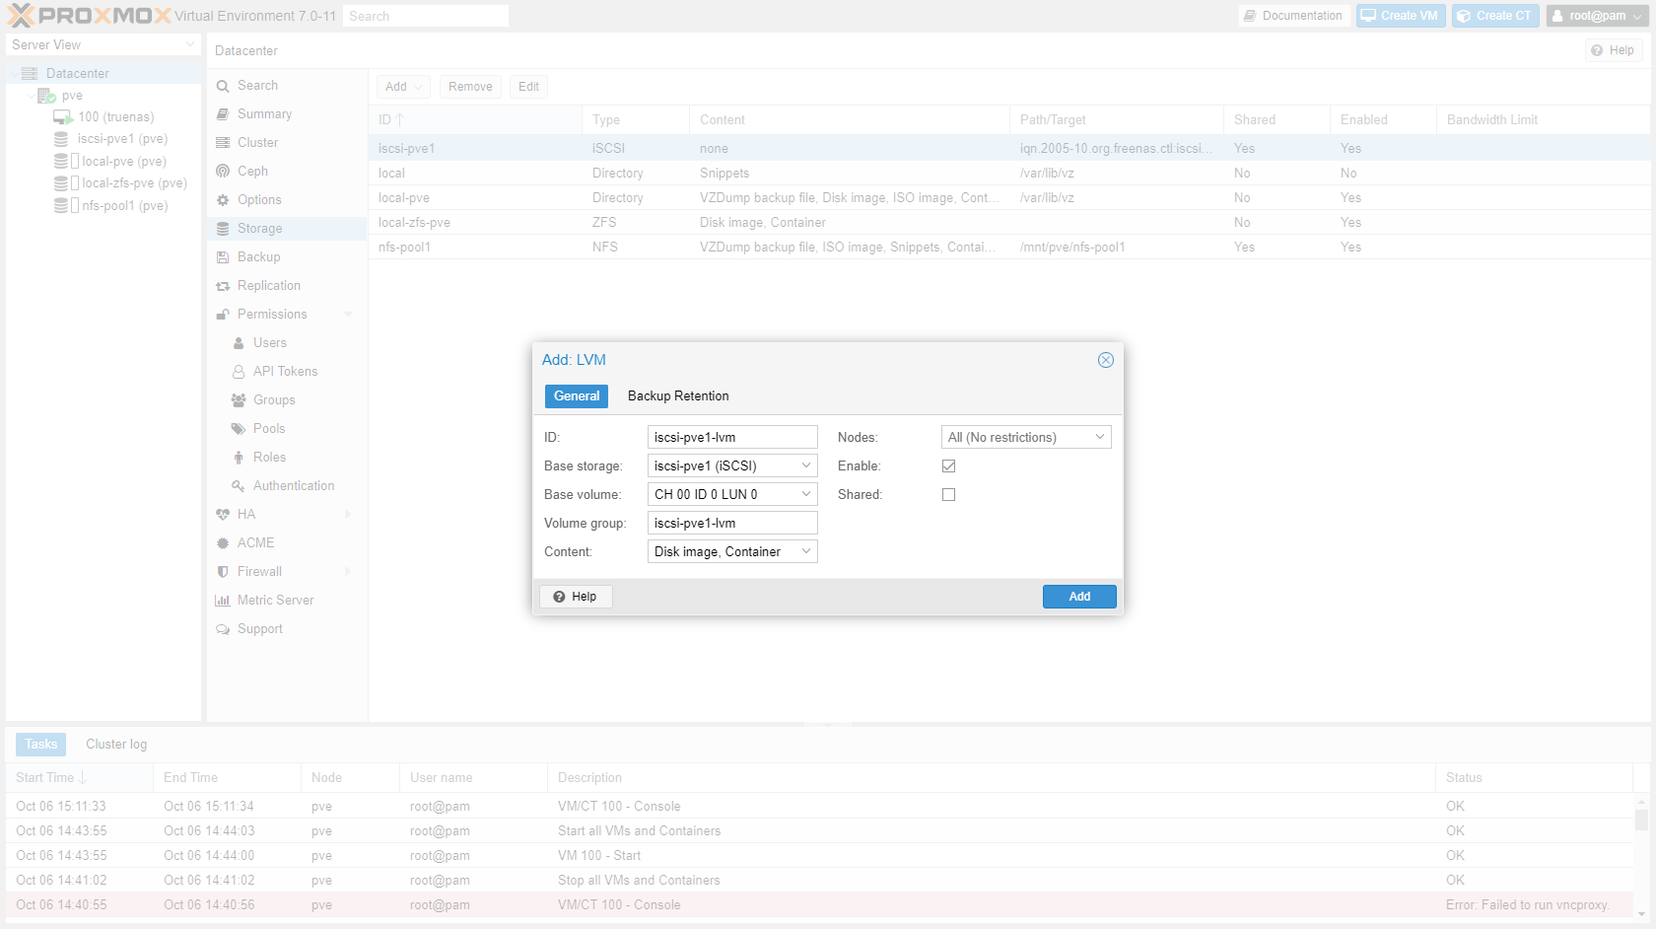
Task: Click the Storage database icon
Action: (x=223, y=229)
